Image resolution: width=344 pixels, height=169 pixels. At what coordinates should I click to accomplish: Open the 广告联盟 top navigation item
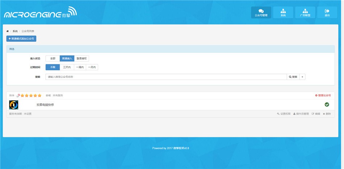[305, 12]
